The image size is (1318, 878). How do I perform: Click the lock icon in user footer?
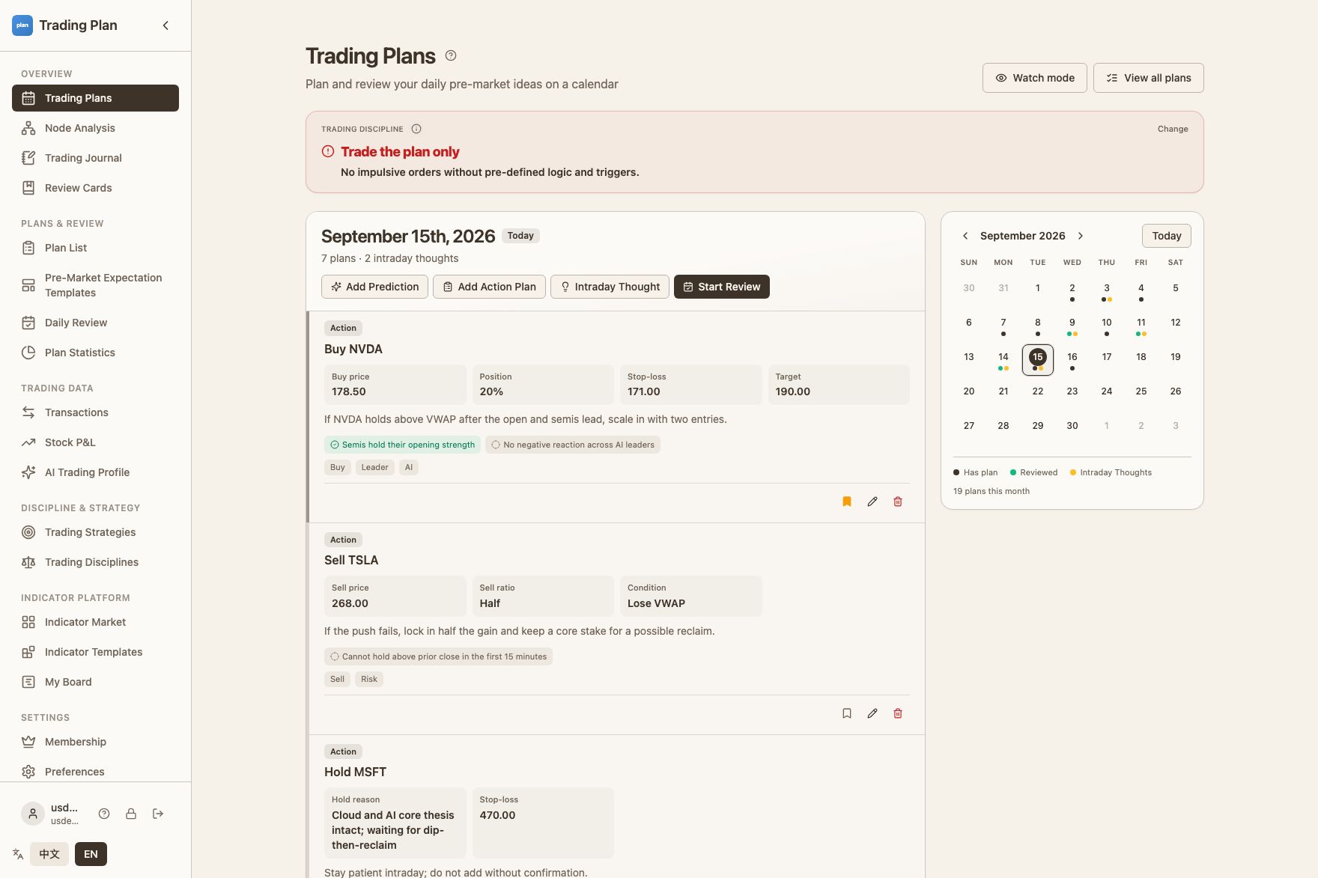pos(131,814)
